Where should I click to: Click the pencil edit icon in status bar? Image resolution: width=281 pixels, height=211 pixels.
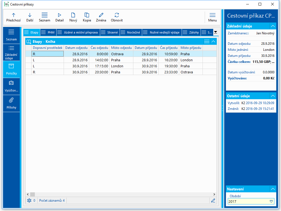(x=213, y=200)
